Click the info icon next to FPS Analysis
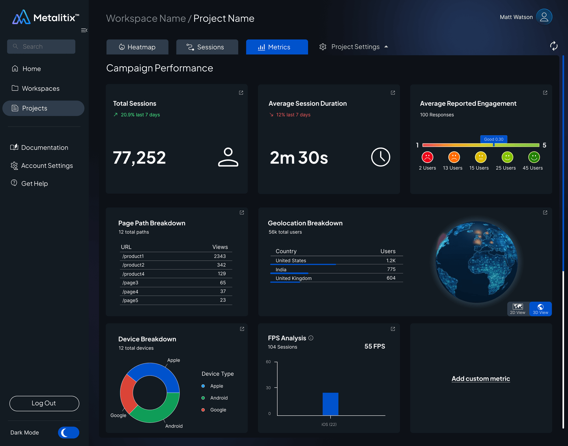Image resolution: width=568 pixels, height=446 pixels. [311, 338]
